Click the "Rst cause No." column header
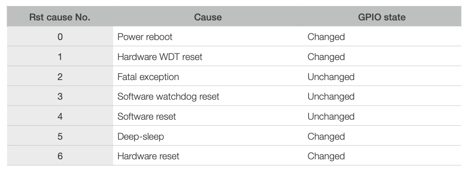 click(60, 17)
